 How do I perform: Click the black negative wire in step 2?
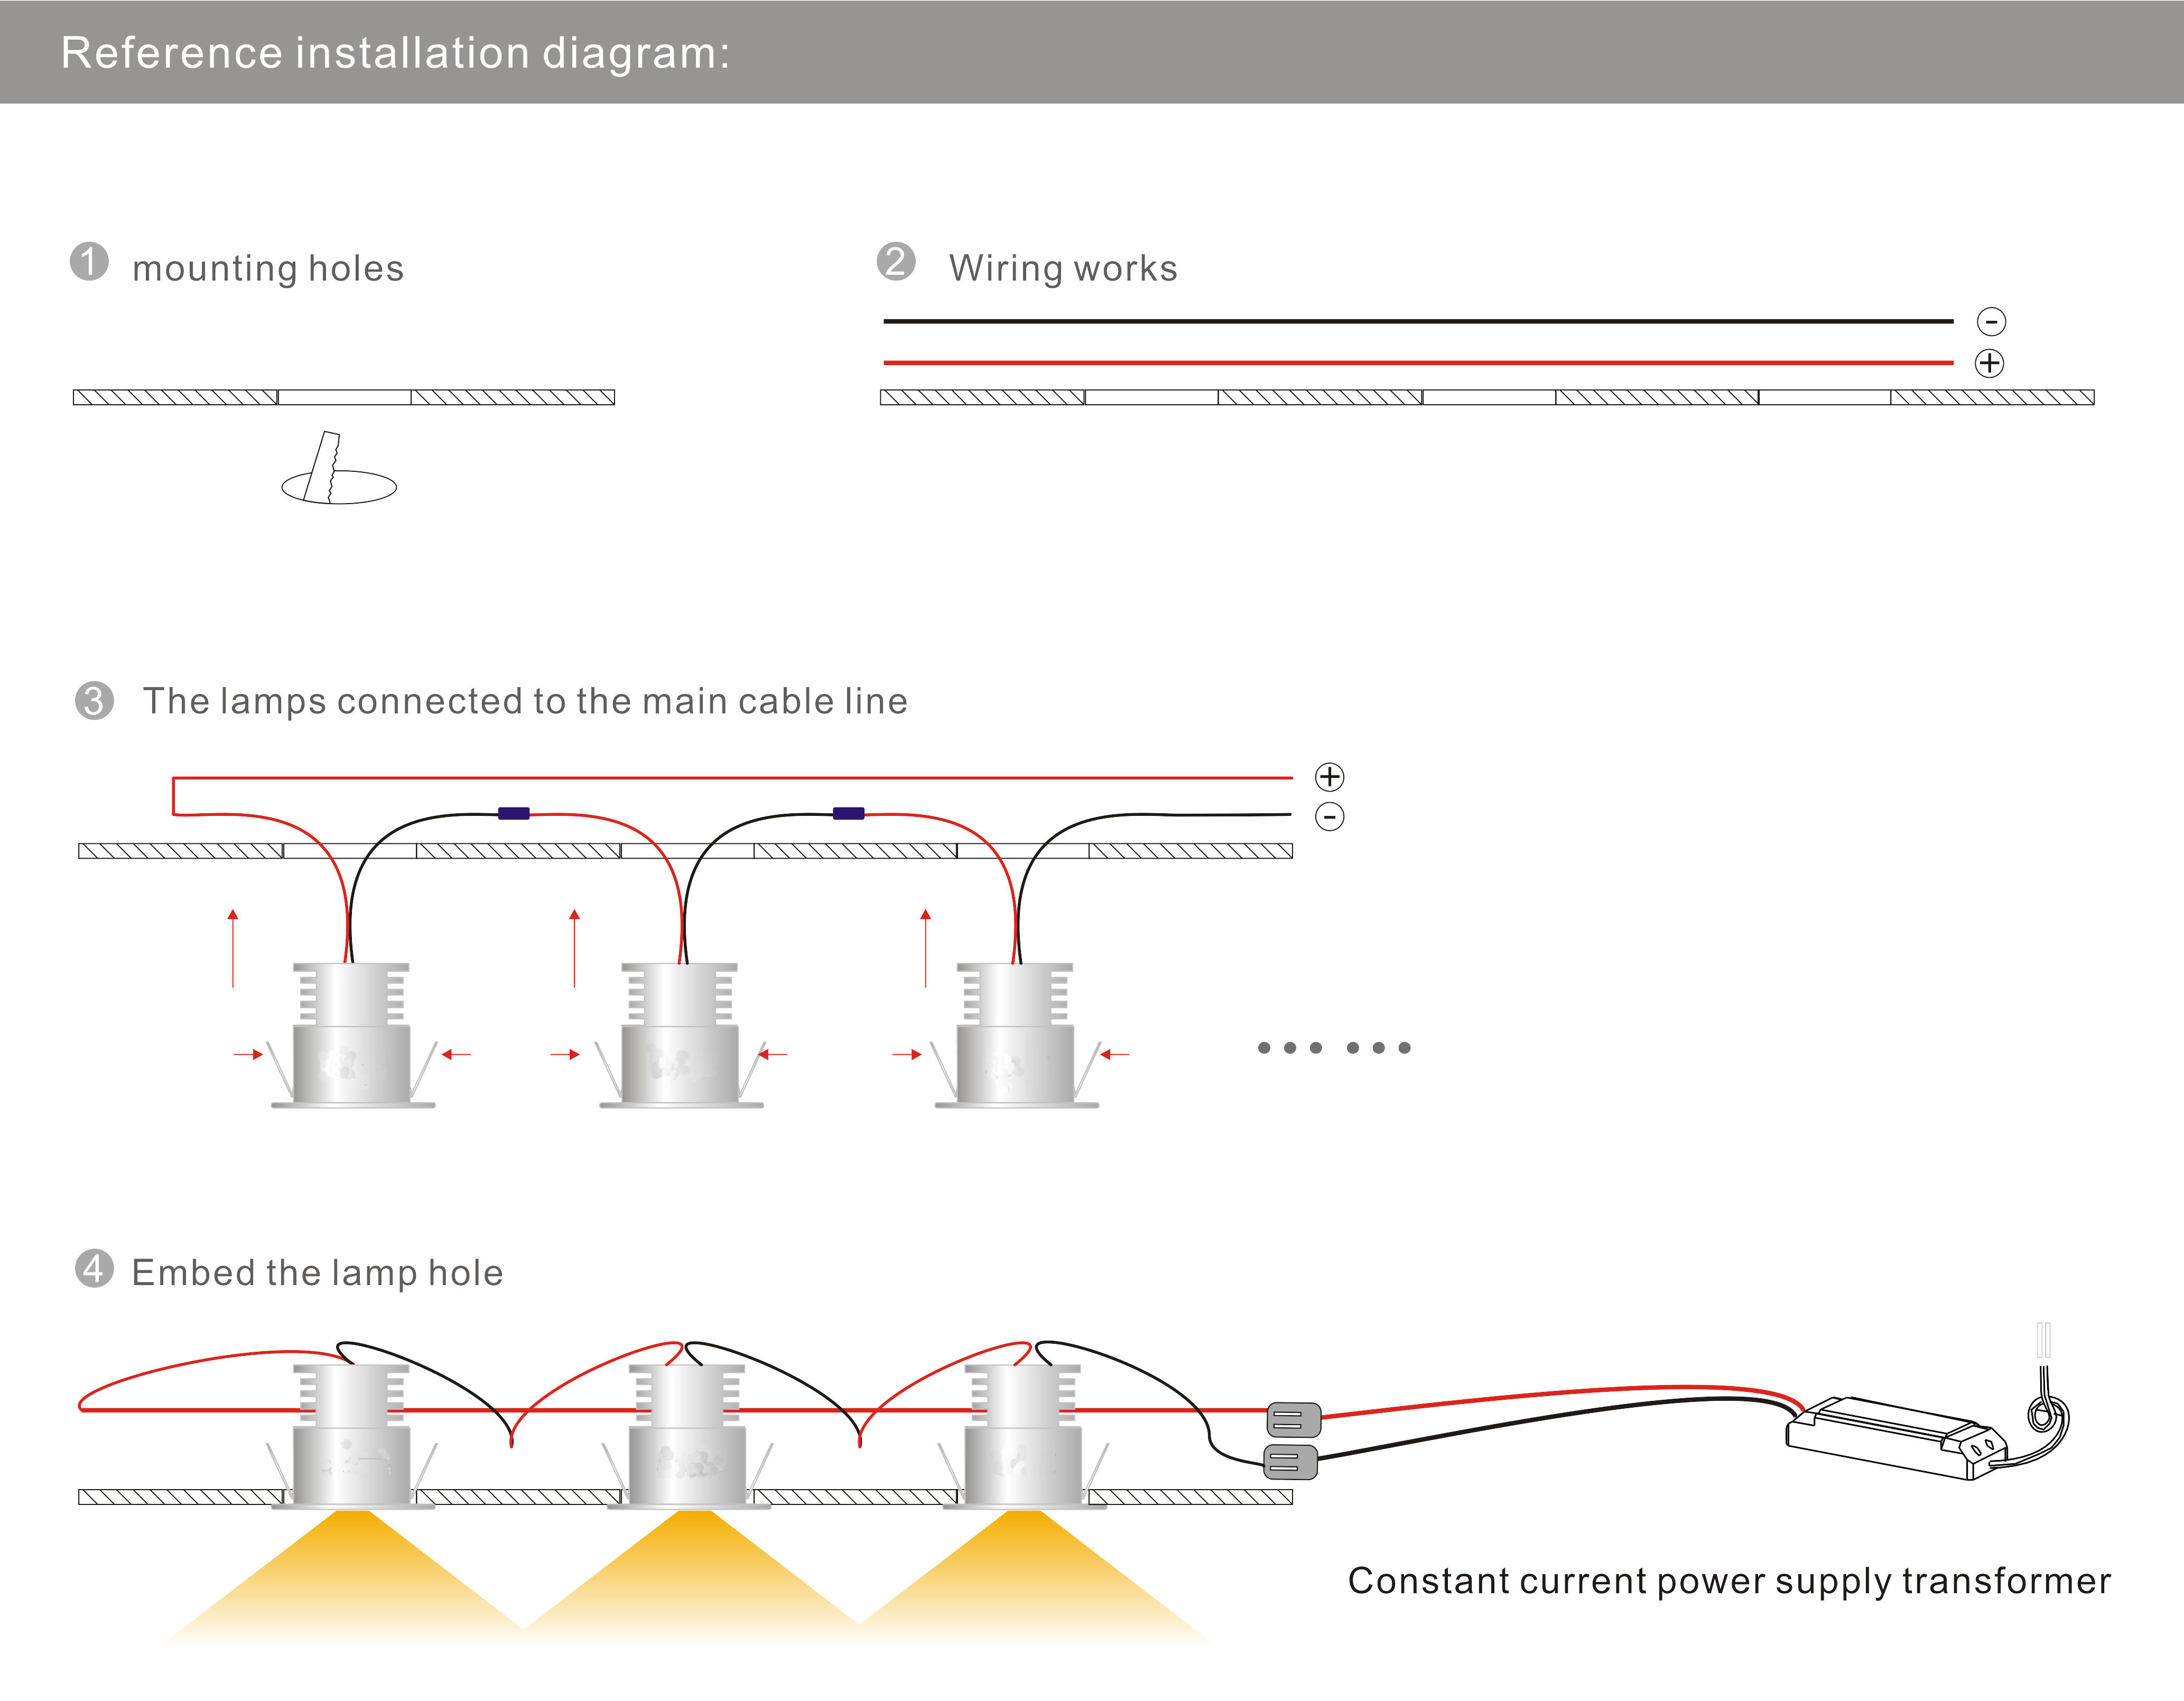coord(1418,322)
